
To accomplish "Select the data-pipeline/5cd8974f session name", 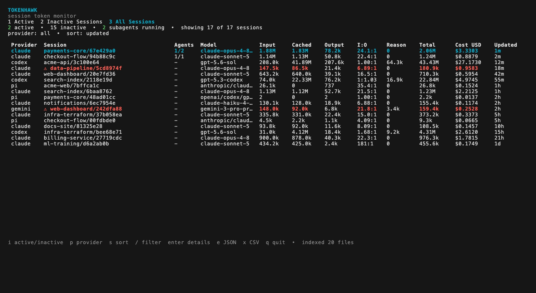I will pyautogui.click(x=86, y=68).
